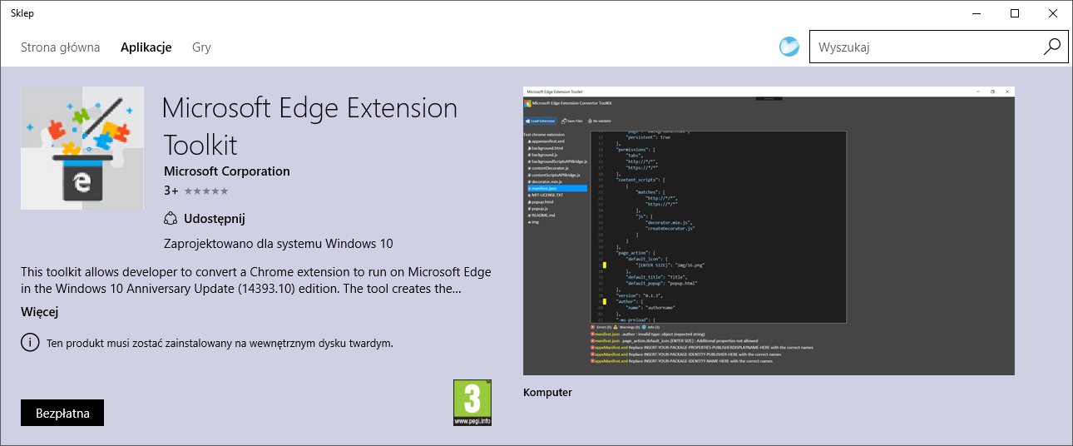Click the Udostępnij share label
The height and width of the screenshot is (446, 1073).
(x=215, y=219)
